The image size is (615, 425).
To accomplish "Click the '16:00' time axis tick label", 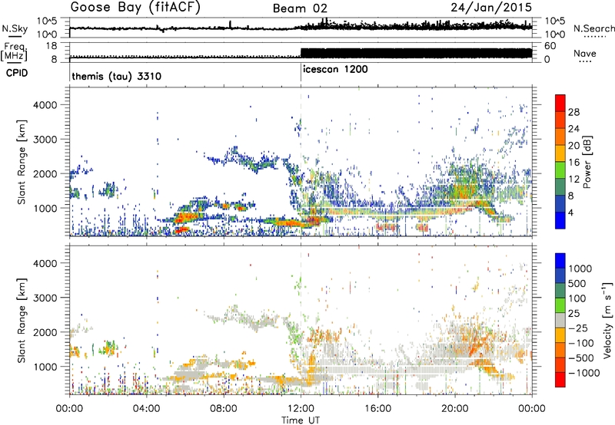I will [377, 409].
